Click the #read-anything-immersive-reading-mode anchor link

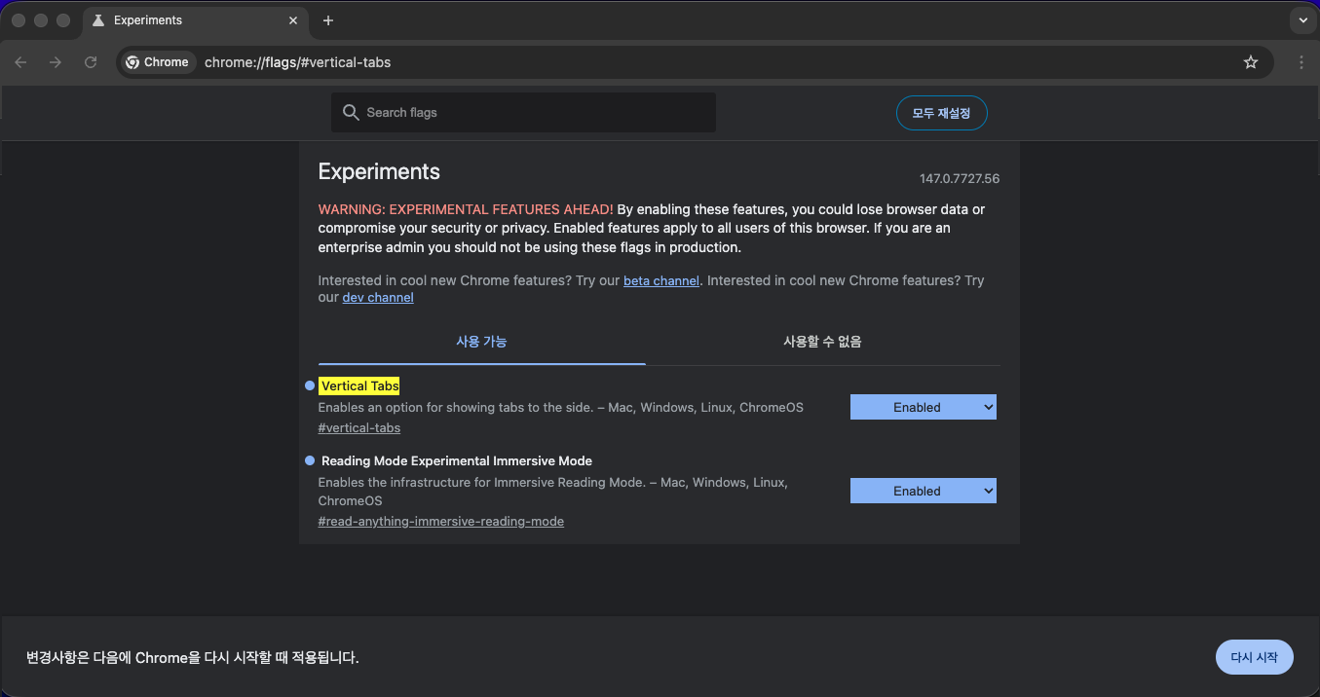pos(441,522)
